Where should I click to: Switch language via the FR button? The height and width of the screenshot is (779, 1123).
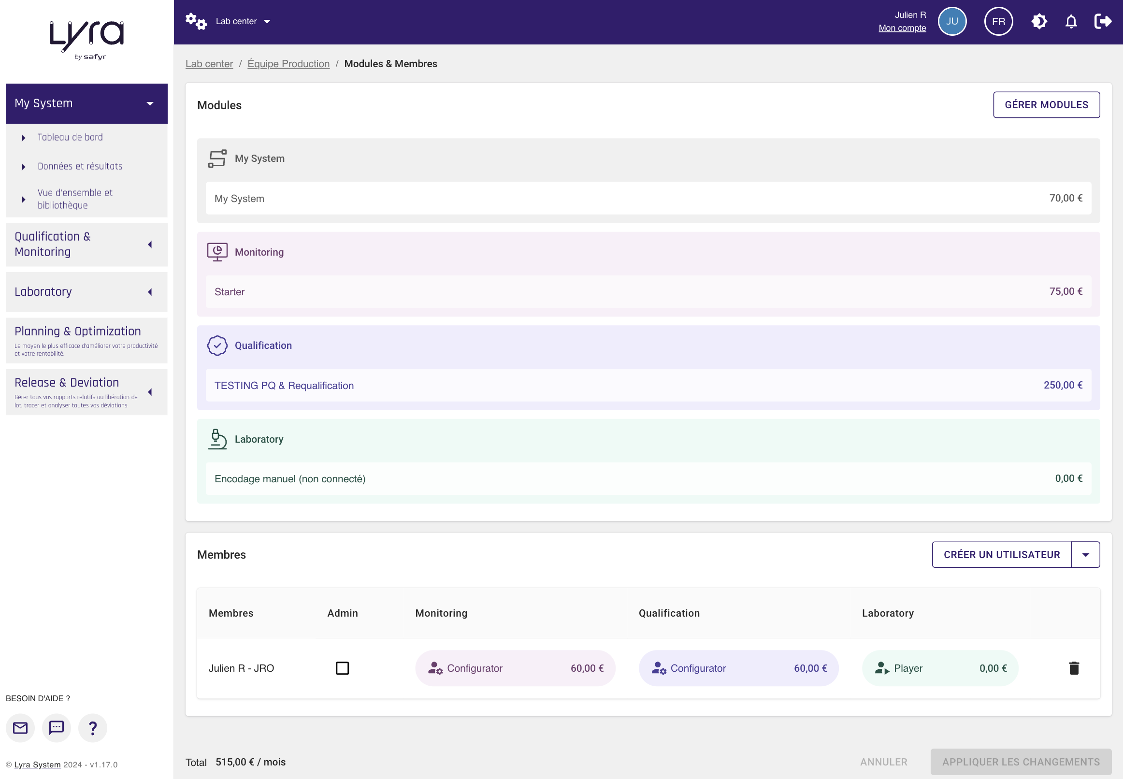[998, 21]
